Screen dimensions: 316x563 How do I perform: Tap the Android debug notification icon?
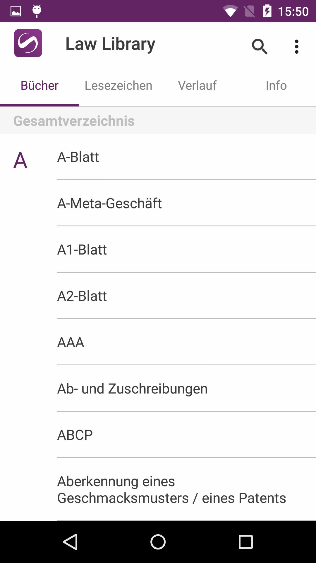37,11
